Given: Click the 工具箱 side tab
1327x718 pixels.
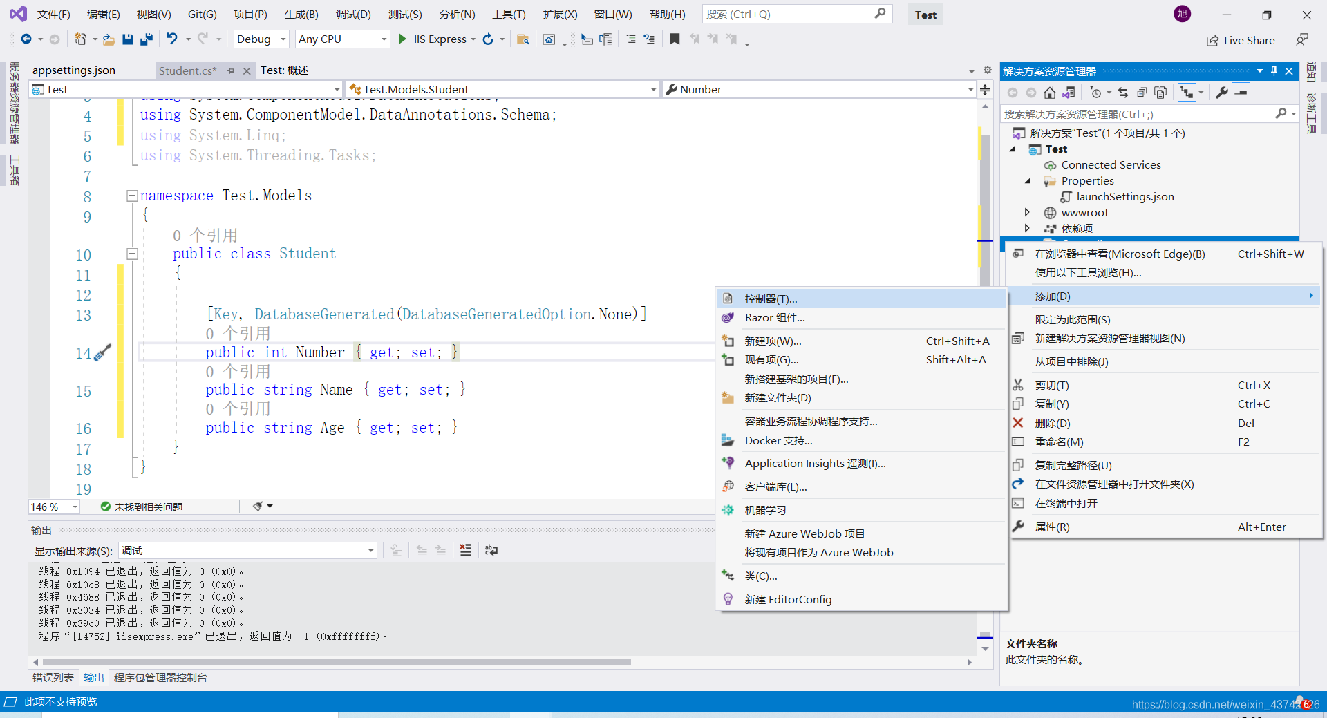Looking at the screenshot, I should click(15, 171).
